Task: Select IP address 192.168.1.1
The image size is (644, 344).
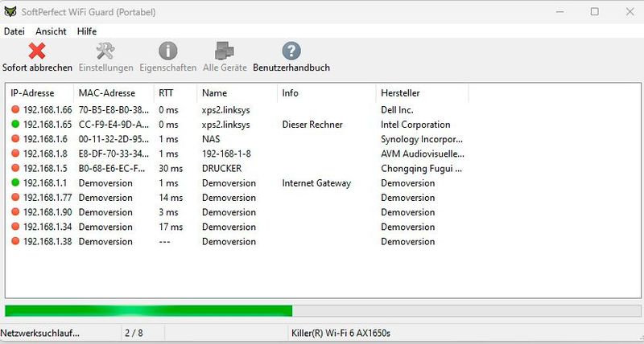Action: point(45,183)
